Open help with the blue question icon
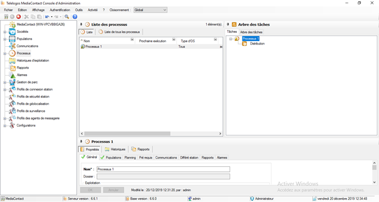The width and height of the screenshot is (379, 202). point(75,17)
